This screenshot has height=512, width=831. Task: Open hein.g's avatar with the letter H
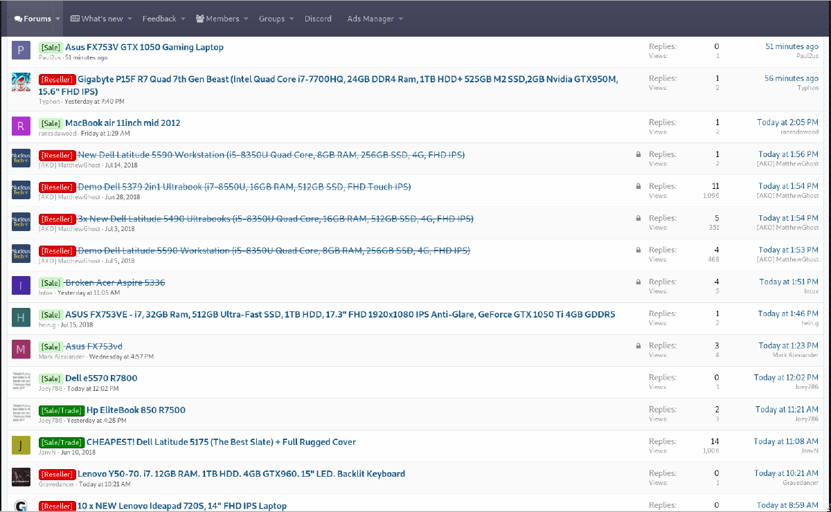click(x=21, y=318)
